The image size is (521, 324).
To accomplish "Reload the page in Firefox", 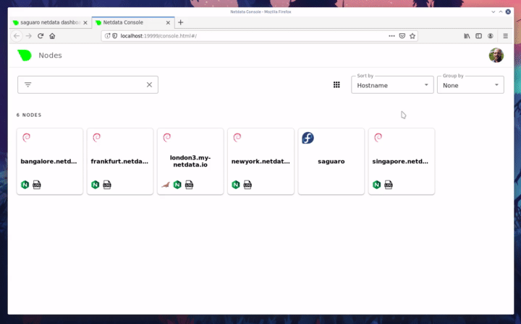I will click(x=41, y=36).
